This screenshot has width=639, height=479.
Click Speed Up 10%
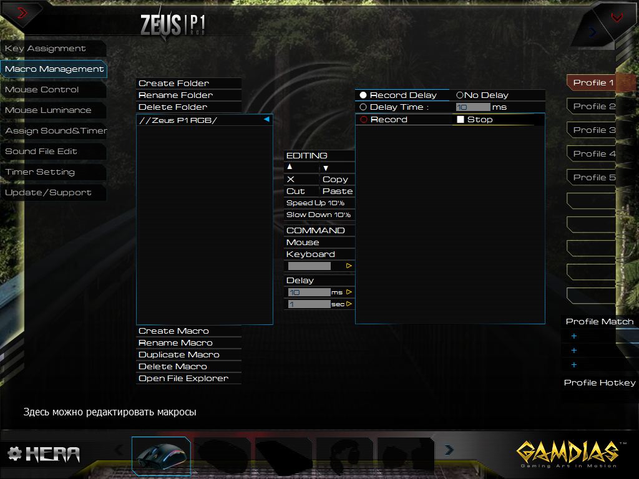point(319,203)
